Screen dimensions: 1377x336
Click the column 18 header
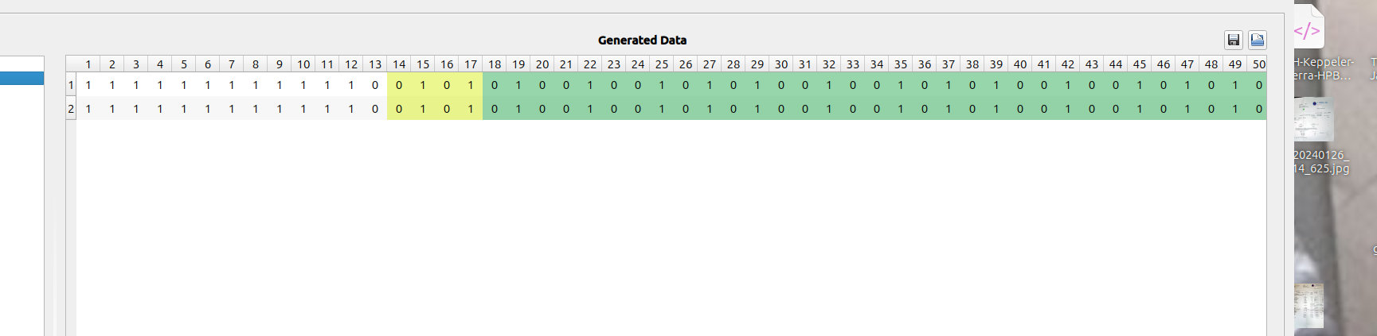[495, 64]
